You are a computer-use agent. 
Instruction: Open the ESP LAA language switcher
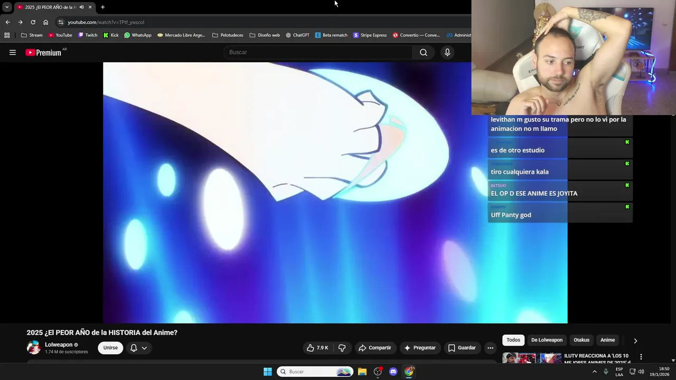(x=619, y=372)
